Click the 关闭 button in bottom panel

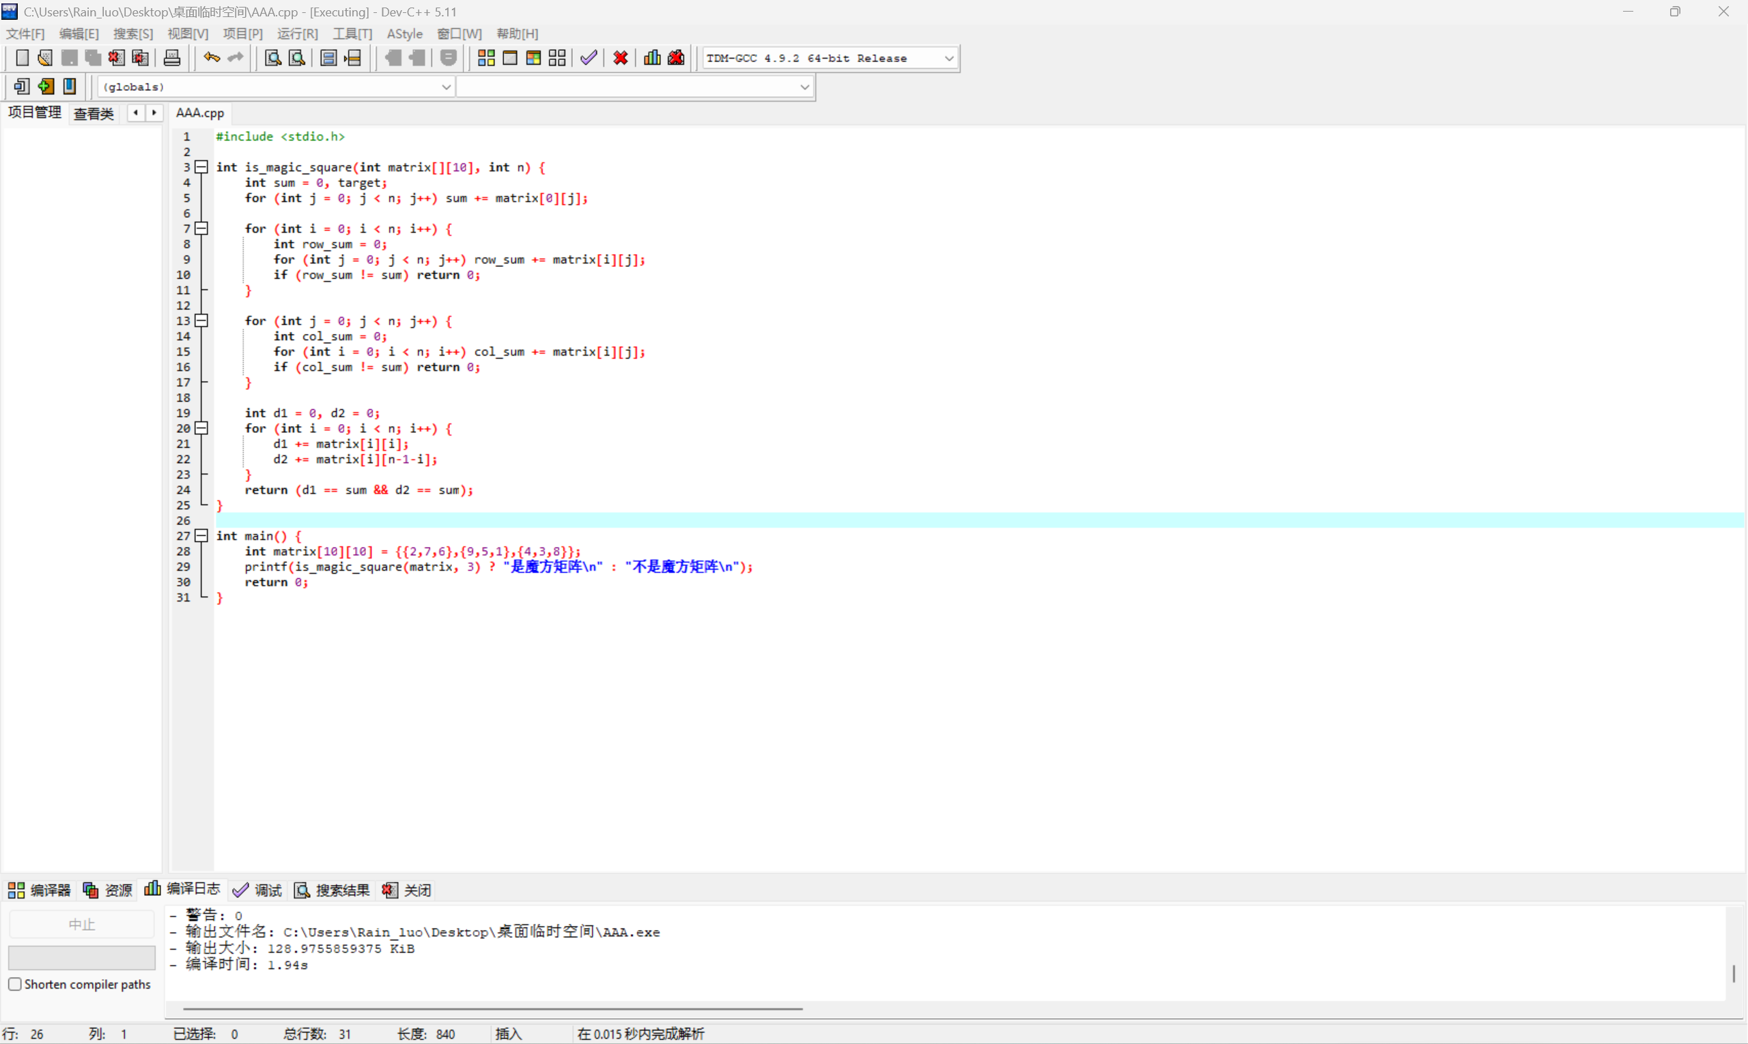click(x=407, y=890)
